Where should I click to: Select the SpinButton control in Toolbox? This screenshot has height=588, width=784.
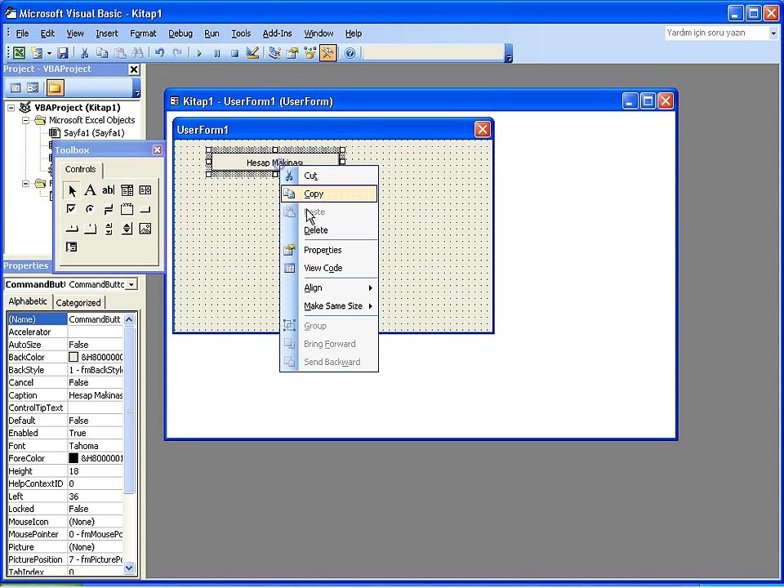coord(127,229)
